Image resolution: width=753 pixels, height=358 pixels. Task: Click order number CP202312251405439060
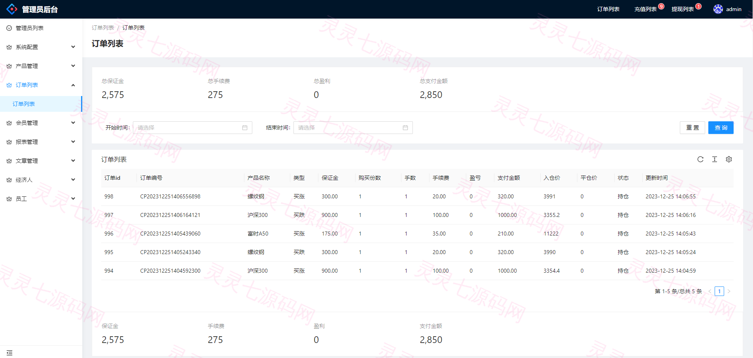170,234
